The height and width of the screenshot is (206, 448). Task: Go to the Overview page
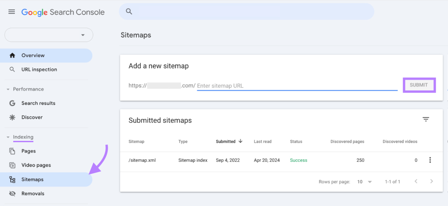pos(33,55)
